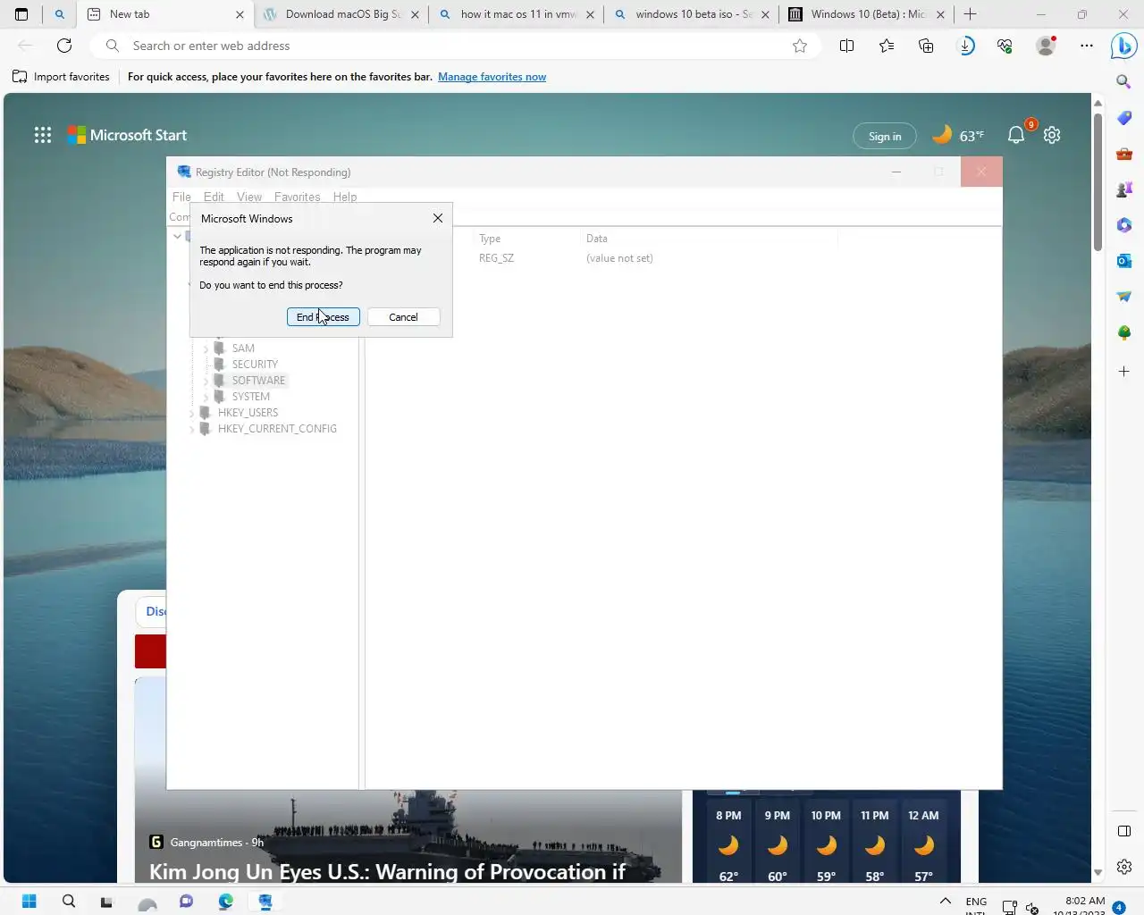Switch to how it mac os 11 tab
This screenshot has width=1144, height=915.
(x=516, y=14)
